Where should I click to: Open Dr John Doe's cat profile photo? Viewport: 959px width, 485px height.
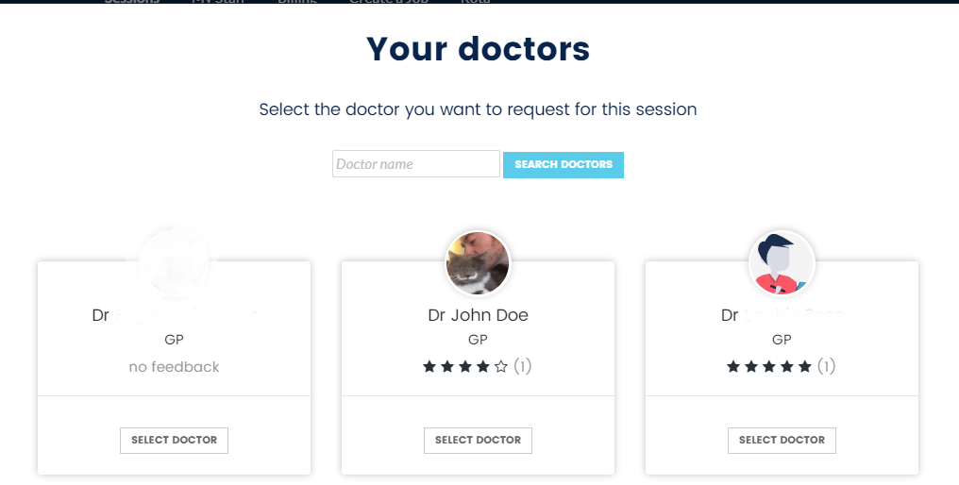point(478,263)
